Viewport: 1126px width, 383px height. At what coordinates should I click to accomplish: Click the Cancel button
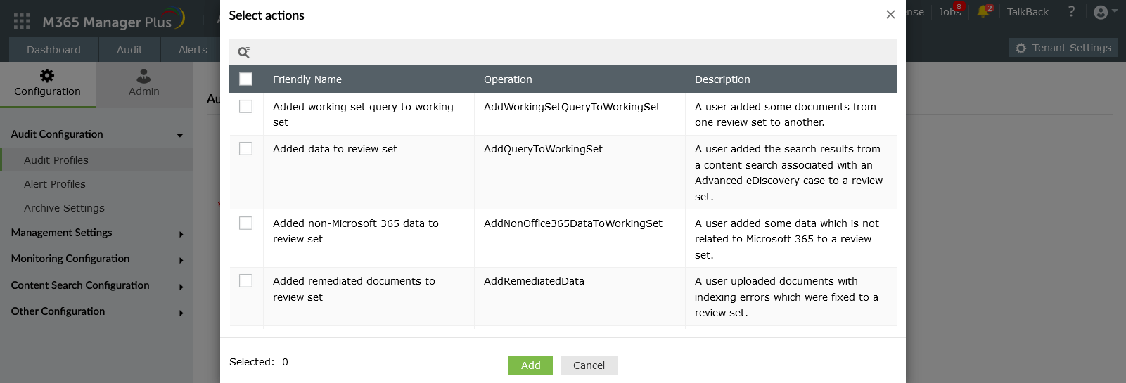(589, 365)
